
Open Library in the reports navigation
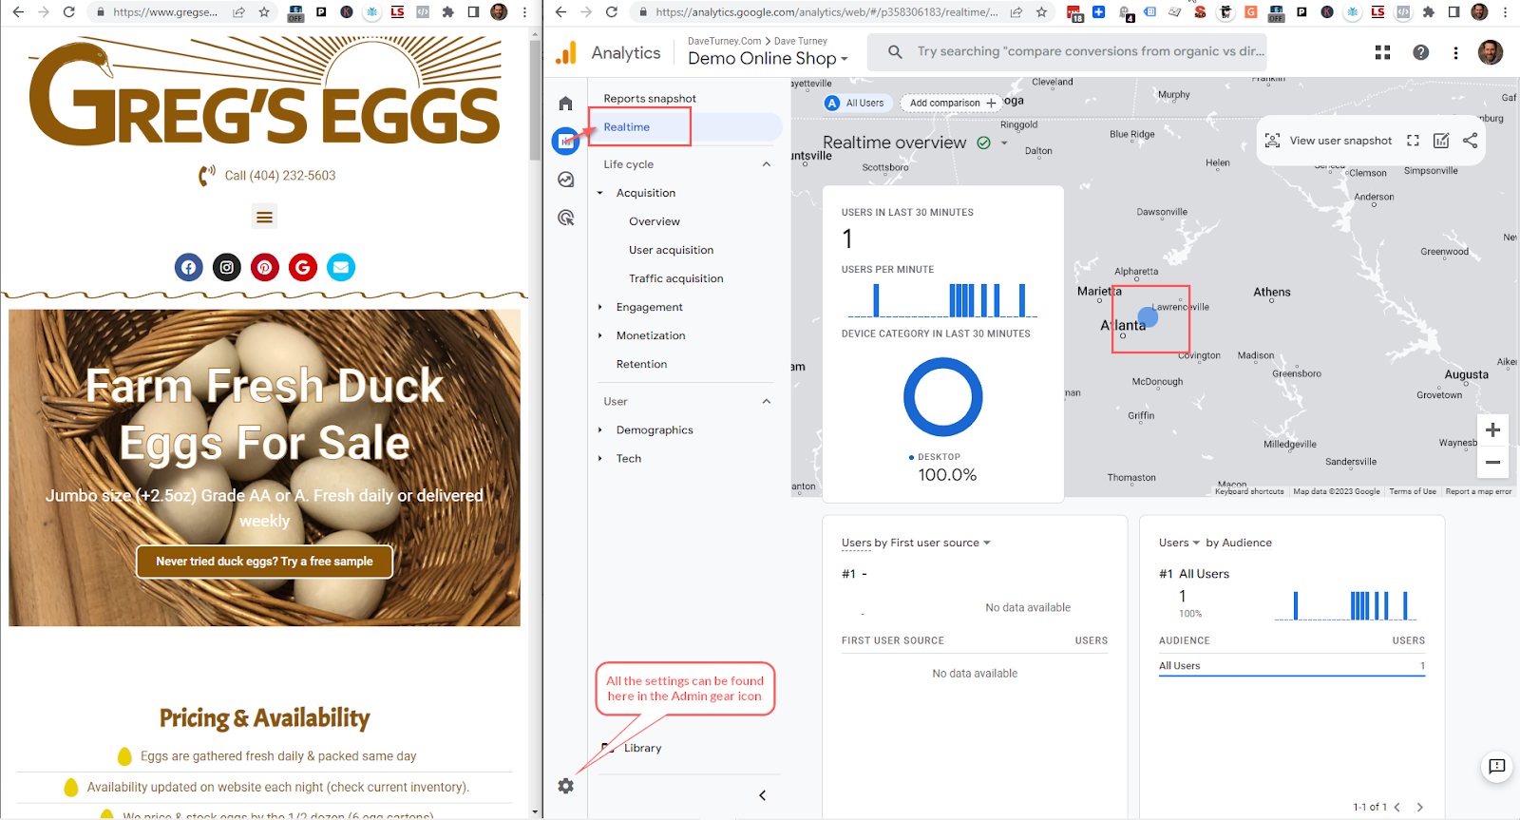point(642,748)
